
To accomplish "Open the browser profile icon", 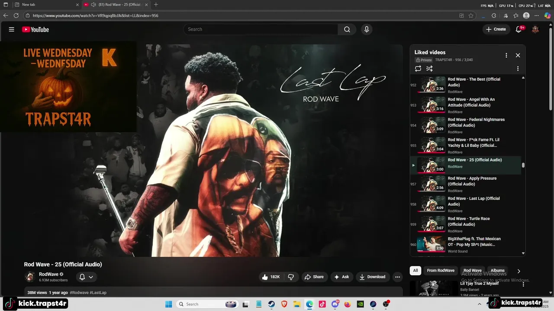I will 526,16.
